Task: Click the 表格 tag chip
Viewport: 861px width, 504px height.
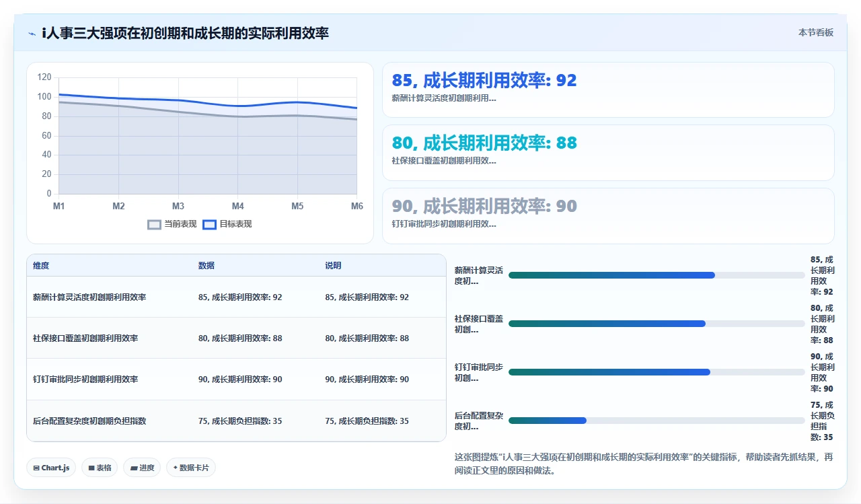Action: [x=100, y=468]
